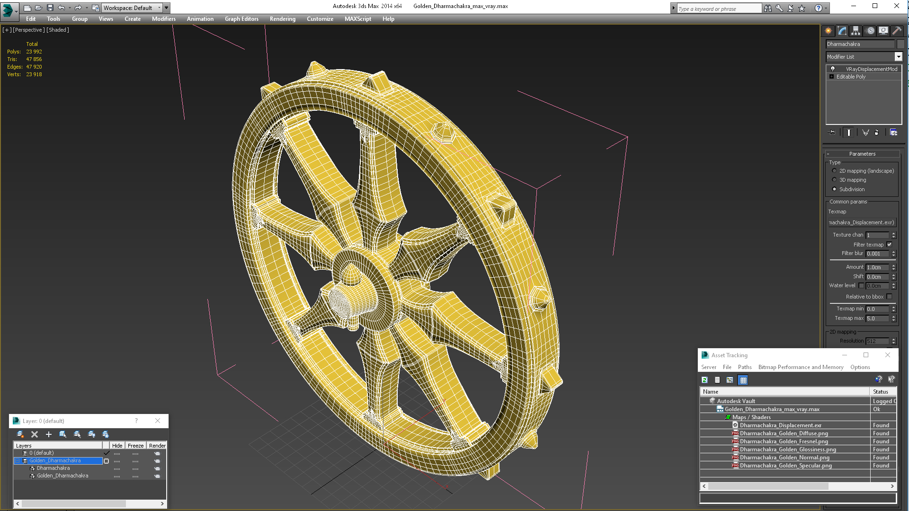Select 3D mapping radio button
The width and height of the screenshot is (909, 511).
tap(834, 180)
